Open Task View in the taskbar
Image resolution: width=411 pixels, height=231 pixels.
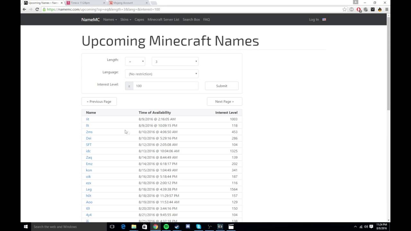click(x=112, y=227)
